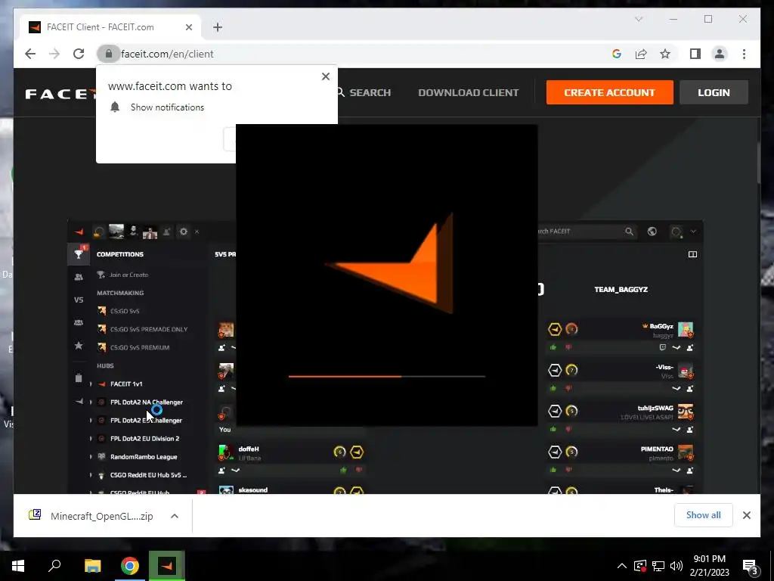This screenshot has height=581, width=774.
Task: Open the BaGGyz row chevron dropdown
Action: [676, 348]
